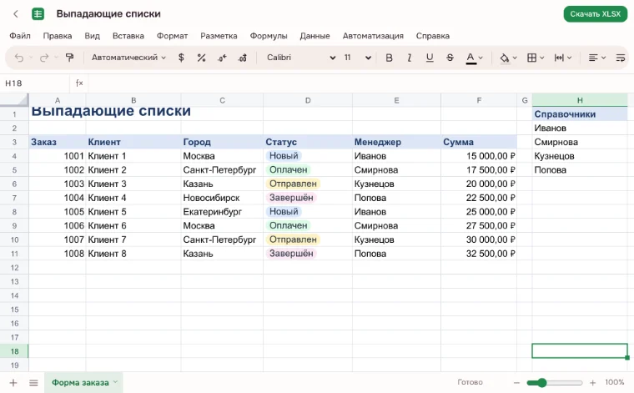Screen dimensions: 634x393
Task: Click the merge cells icon
Action: coord(559,58)
